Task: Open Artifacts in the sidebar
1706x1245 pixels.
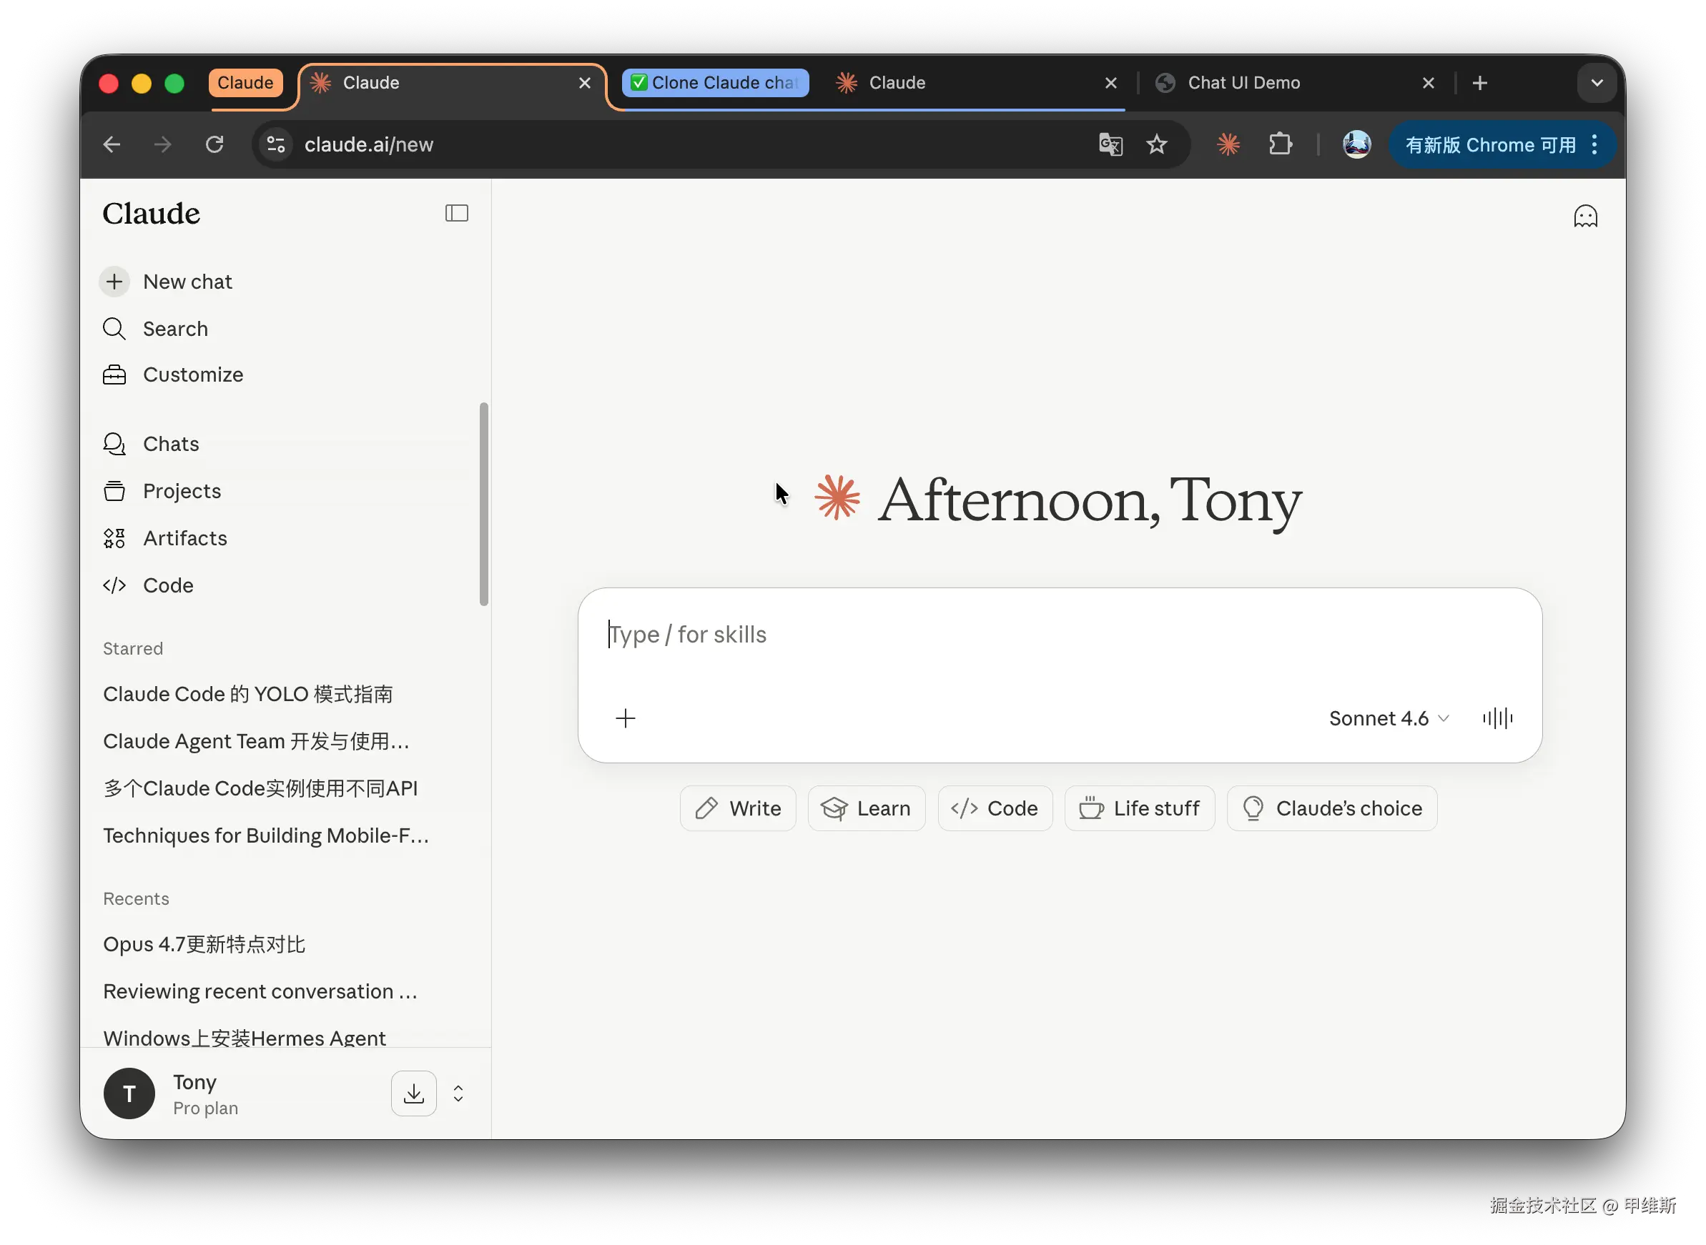Action: pyautogui.click(x=184, y=538)
